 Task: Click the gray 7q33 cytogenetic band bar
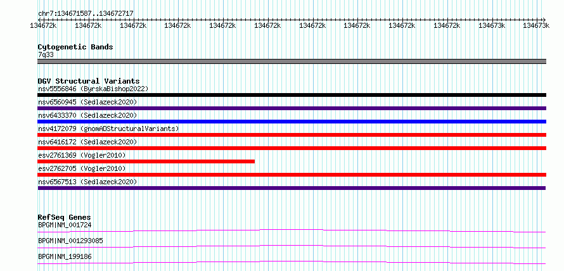292,61
